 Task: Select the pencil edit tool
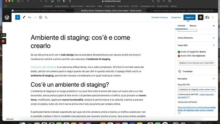tap(24, 18)
